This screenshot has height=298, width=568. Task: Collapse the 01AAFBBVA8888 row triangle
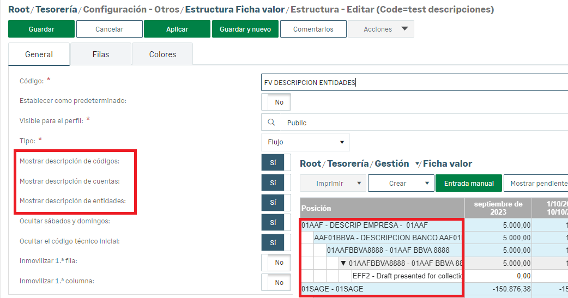343,263
